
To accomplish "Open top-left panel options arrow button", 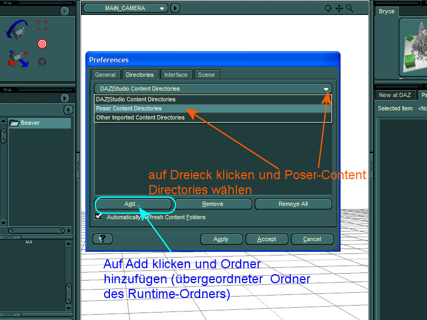I will pos(65,11).
